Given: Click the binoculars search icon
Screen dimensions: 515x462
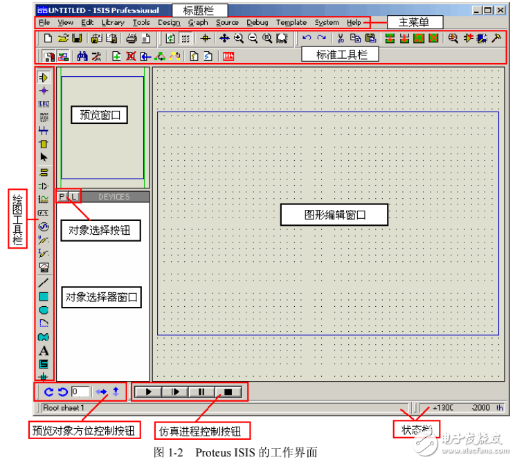Looking at the screenshot, I should pos(82,57).
